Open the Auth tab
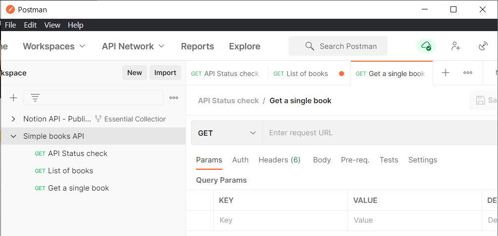The image size is (498, 236). [x=241, y=160]
